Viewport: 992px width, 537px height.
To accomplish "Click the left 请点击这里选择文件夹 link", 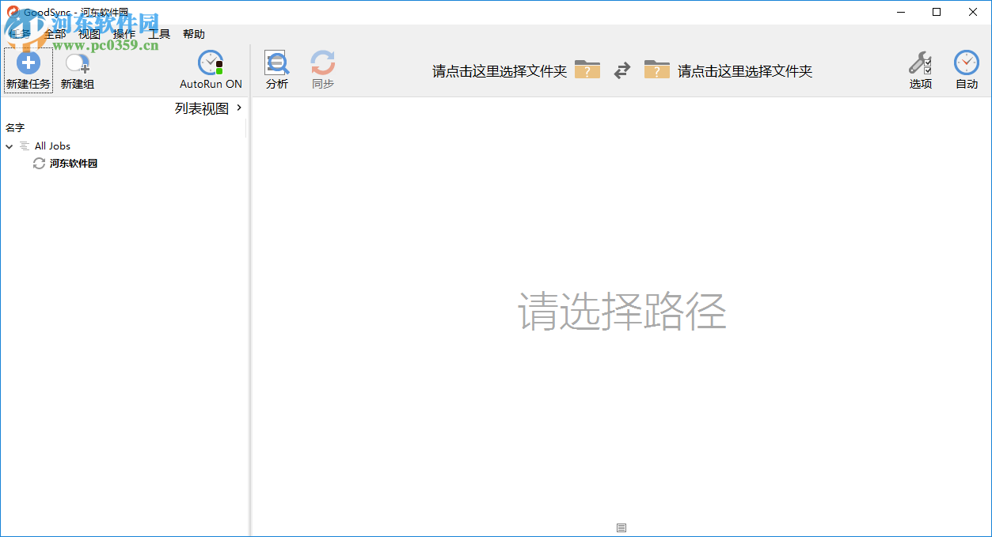I will (x=497, y=70).
